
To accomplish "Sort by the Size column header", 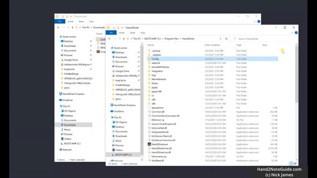I will (264, 45).
